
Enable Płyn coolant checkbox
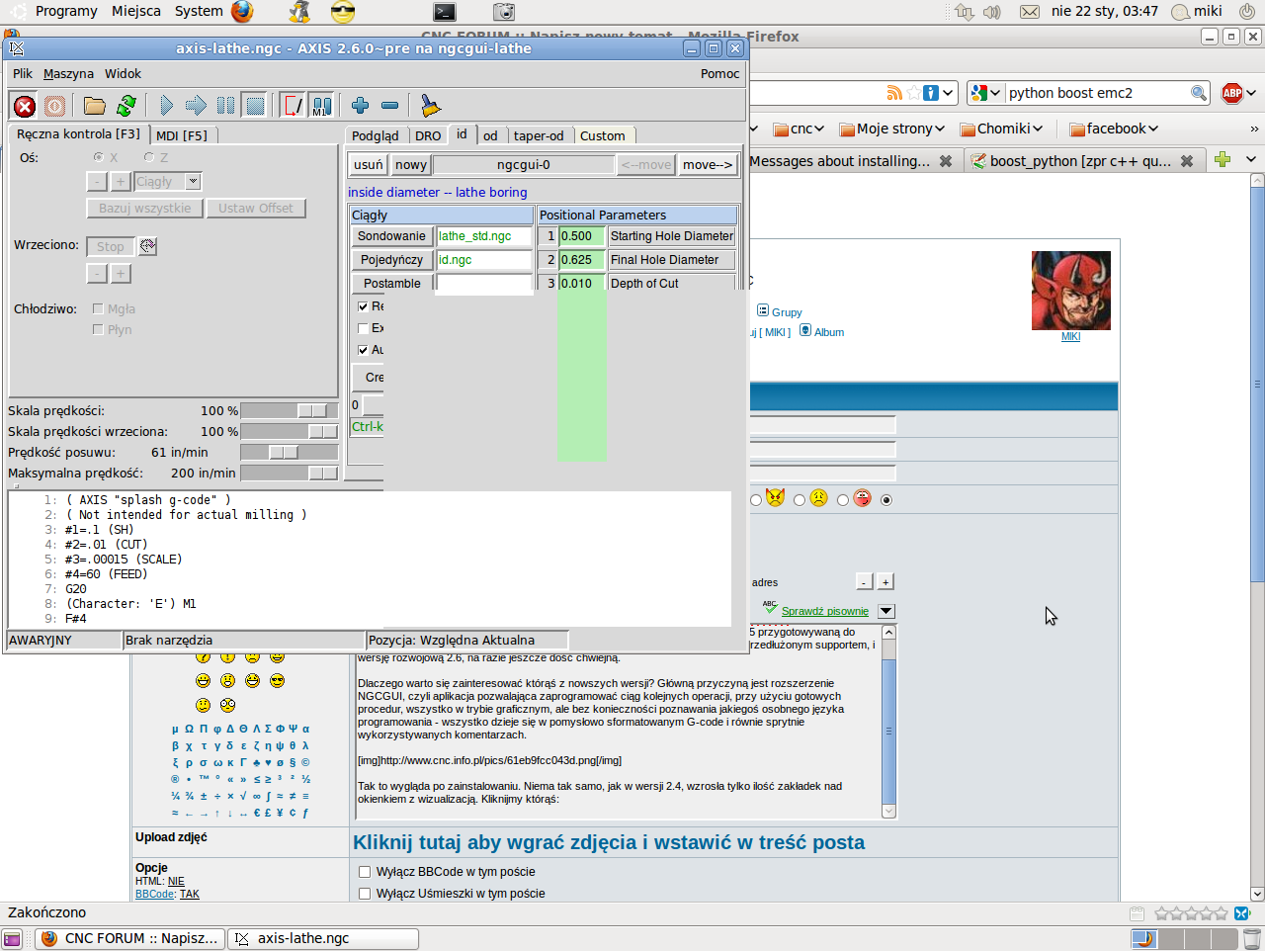[x=98, y=329]
